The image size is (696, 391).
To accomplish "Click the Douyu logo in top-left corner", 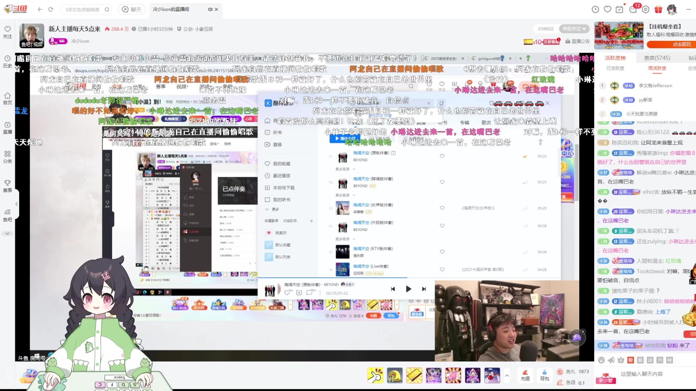I will point(16,9).
